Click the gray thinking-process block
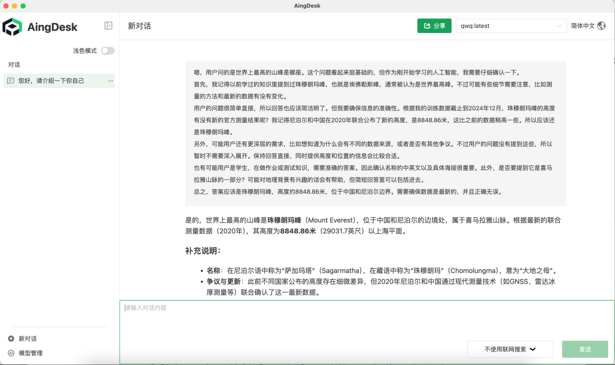615x365 pixels. click(x=375, y=133)
